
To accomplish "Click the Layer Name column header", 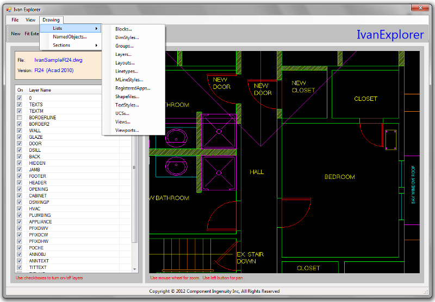I will tap(40, 90).
